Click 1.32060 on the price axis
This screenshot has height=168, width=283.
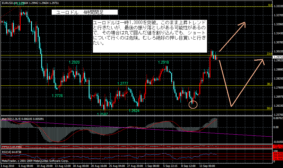tap(278, 24)
